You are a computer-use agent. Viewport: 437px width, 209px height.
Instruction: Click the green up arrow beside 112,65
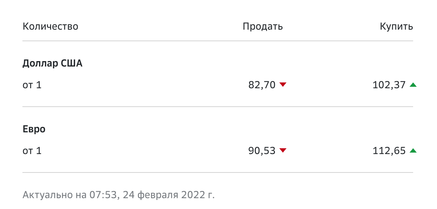[413, 151]
